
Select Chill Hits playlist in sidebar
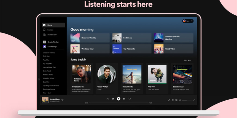(46, 56)
